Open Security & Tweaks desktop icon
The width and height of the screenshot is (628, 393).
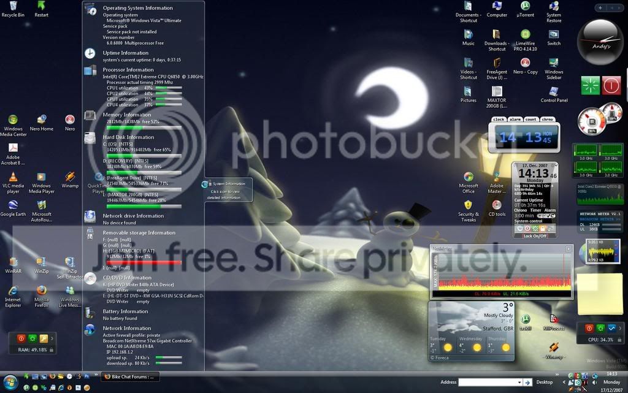(x=468, y=211)
